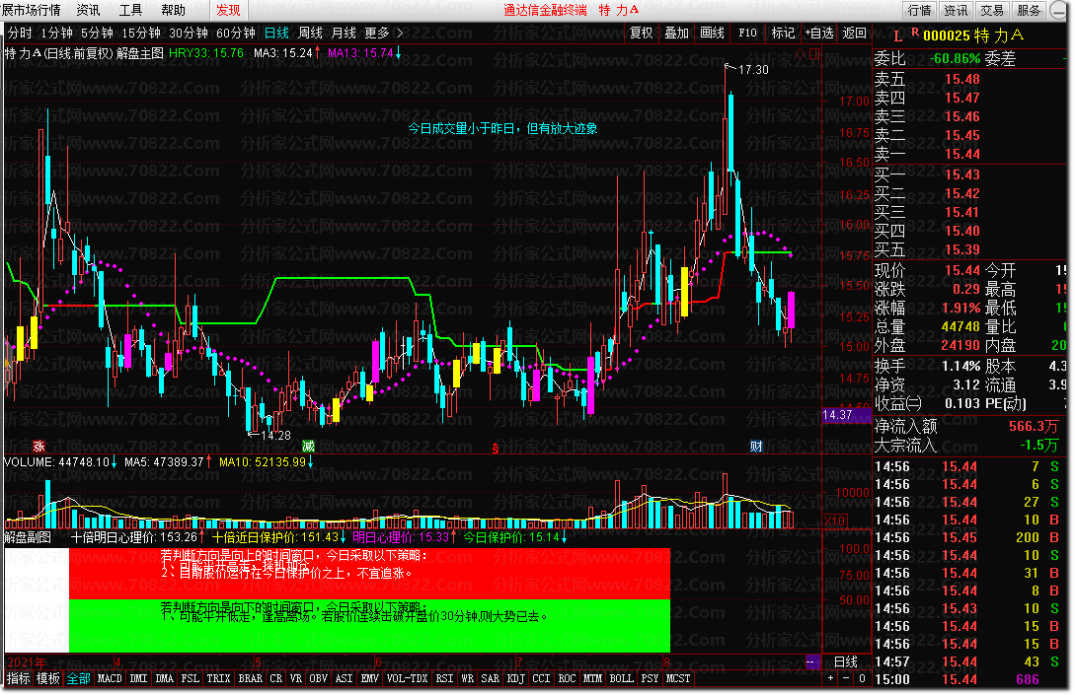Image resolution: width=1075 pixels, height=695 pixels.
Task: Click the > arrow after 更多
Action: (x=400, y=33)
